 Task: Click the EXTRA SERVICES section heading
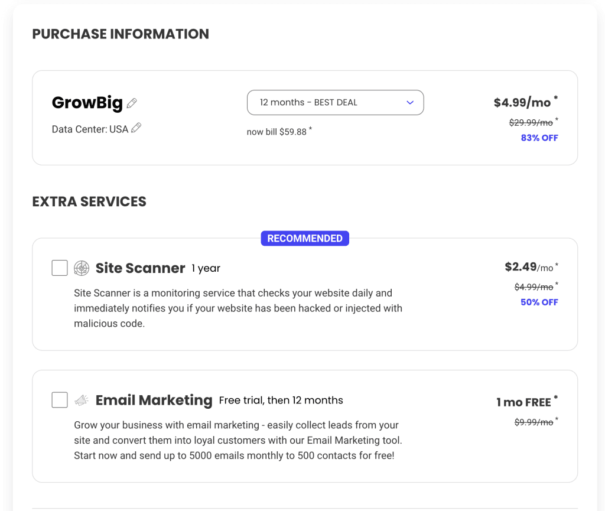89,201
